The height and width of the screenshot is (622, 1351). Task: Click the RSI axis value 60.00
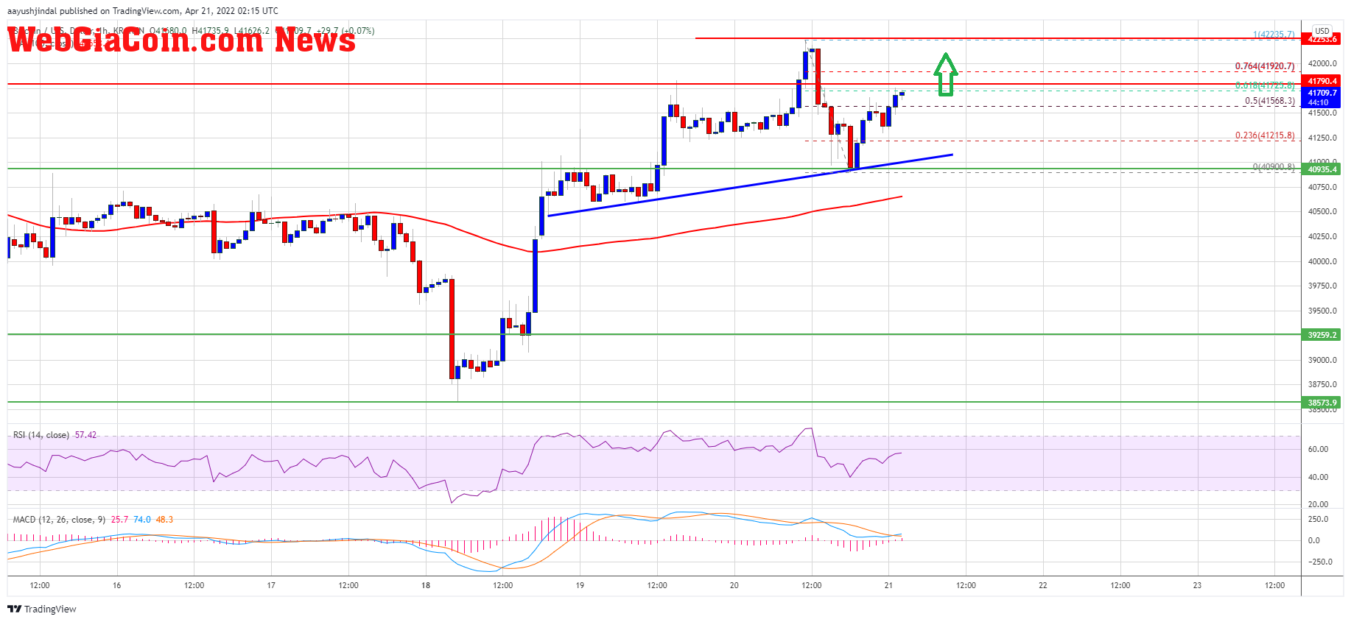coord(1318,449)
